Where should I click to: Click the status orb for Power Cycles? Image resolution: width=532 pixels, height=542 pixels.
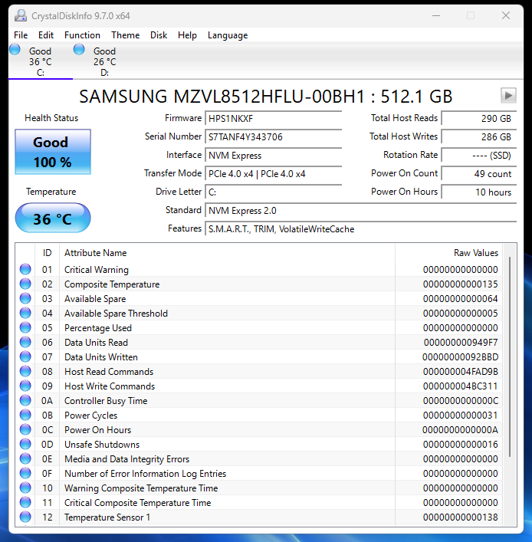pos(25,416)
